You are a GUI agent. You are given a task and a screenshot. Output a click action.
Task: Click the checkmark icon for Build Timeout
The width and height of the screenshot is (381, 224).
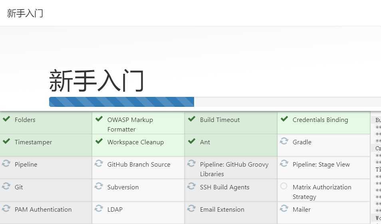[x=192, y=119]
